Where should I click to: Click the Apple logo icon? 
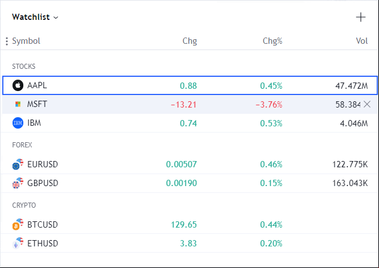tap(18, 85)
